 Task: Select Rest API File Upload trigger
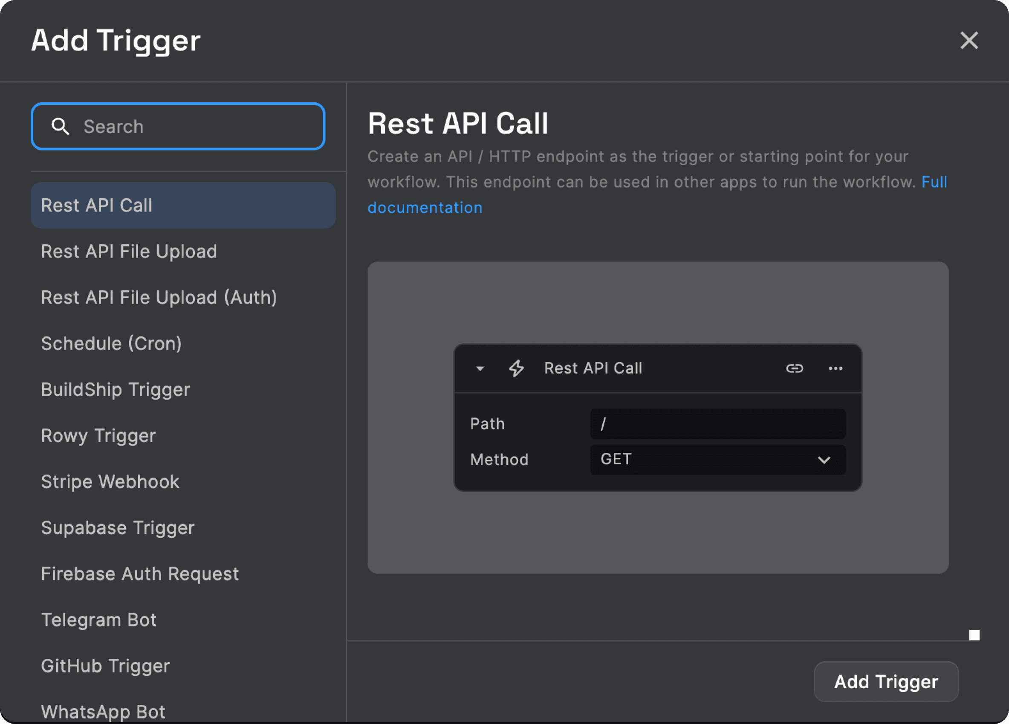tap(129, 252)
